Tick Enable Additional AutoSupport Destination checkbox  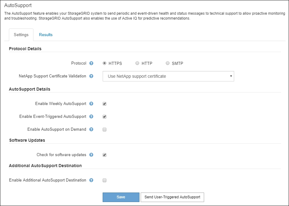pos(105,180)
